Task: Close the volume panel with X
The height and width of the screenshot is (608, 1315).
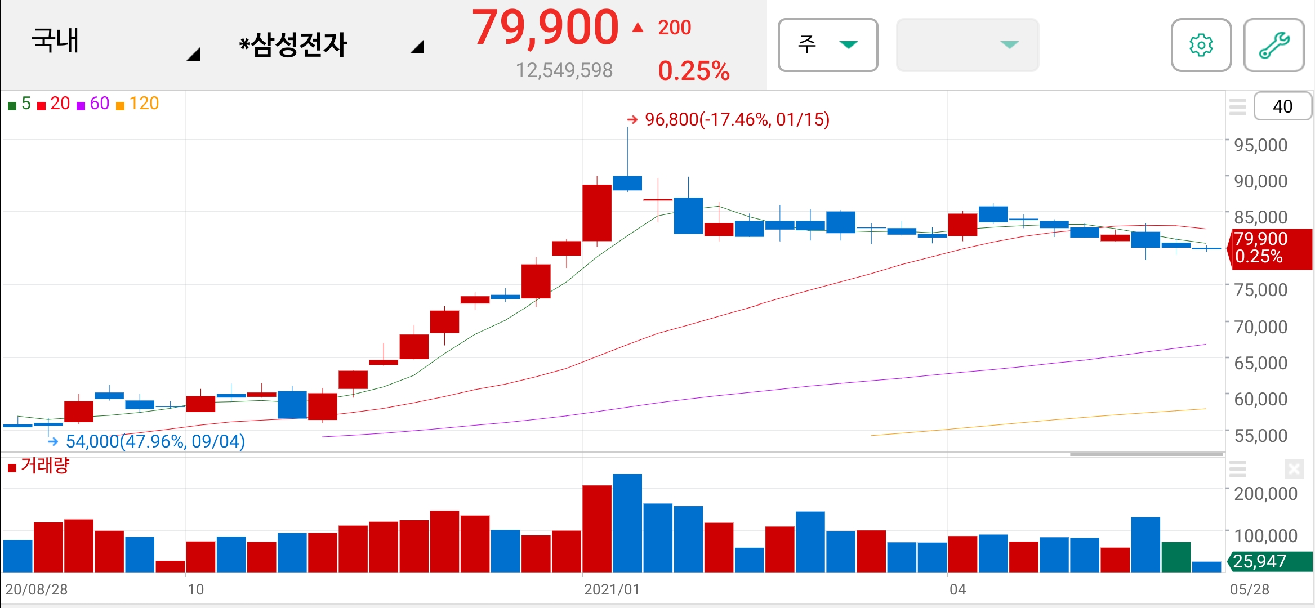Action: click(1294, 468)
